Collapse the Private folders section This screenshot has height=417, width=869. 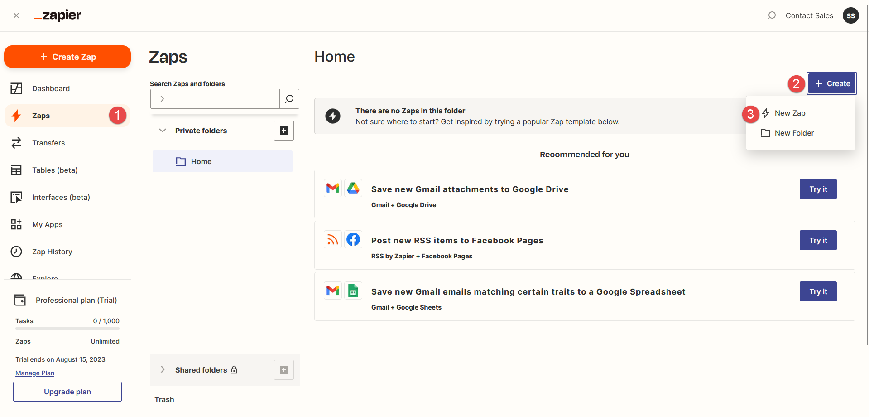click(x=163, y=131)
